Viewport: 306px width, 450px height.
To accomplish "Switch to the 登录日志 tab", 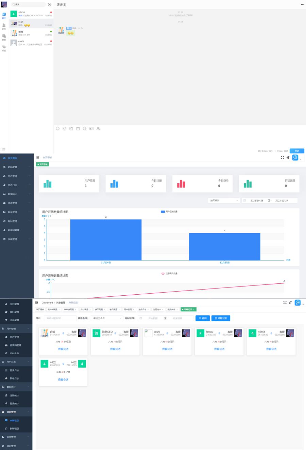I will click(x=142, y=310).
